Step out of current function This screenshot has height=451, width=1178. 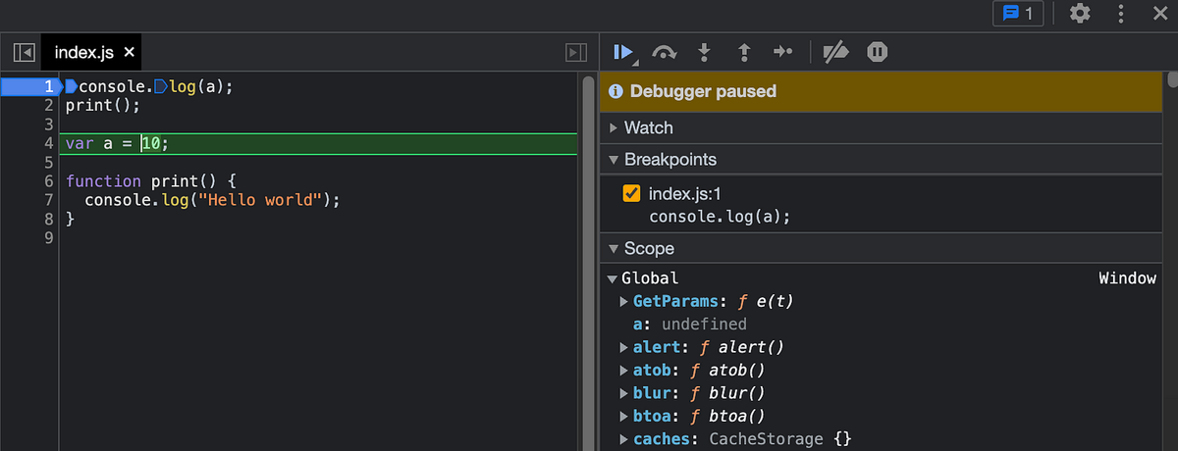coord(743,52)
